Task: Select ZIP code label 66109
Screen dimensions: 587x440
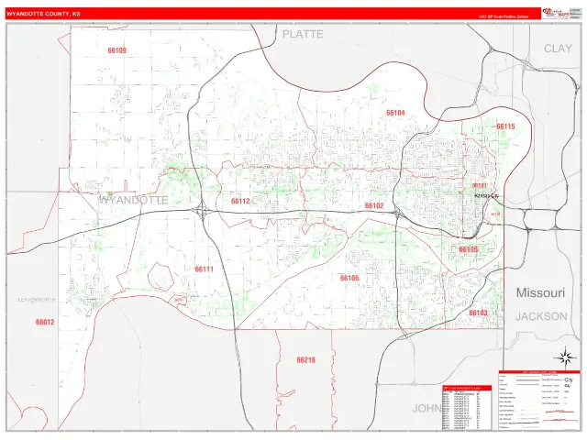Action: [x=116, y=50]
